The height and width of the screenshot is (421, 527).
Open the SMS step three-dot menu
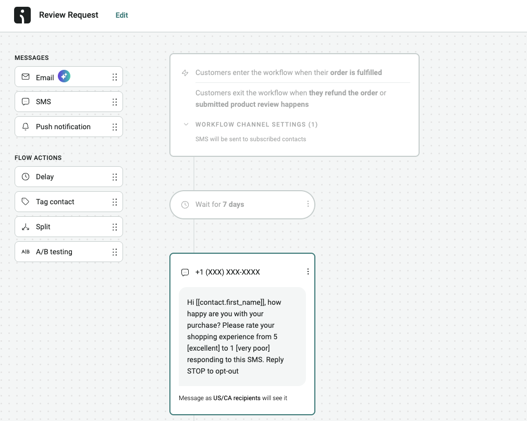(308, 271)
